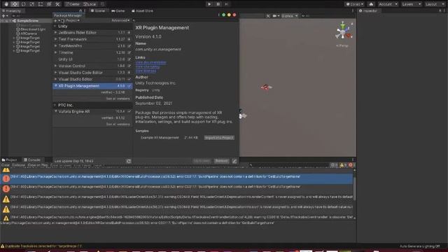Toggle the grid snapping icon in the toolbar
The width and height of the screenshot is (448, 252).
(x=103, y=4)
